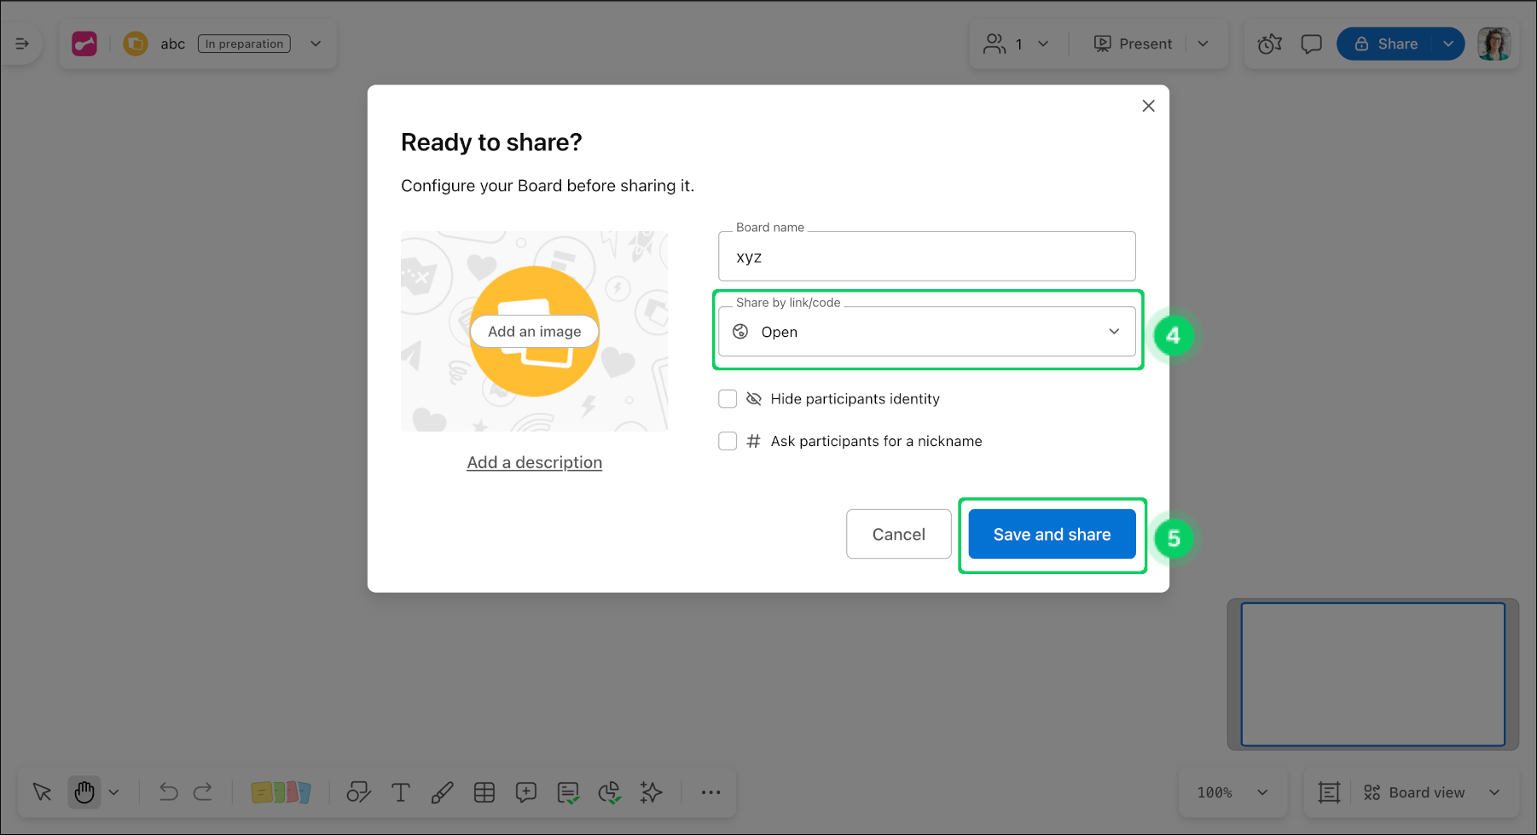Open the comments speech bubble icon
This screenshot has height=835, width=1537.
[x=1311, y=43]
